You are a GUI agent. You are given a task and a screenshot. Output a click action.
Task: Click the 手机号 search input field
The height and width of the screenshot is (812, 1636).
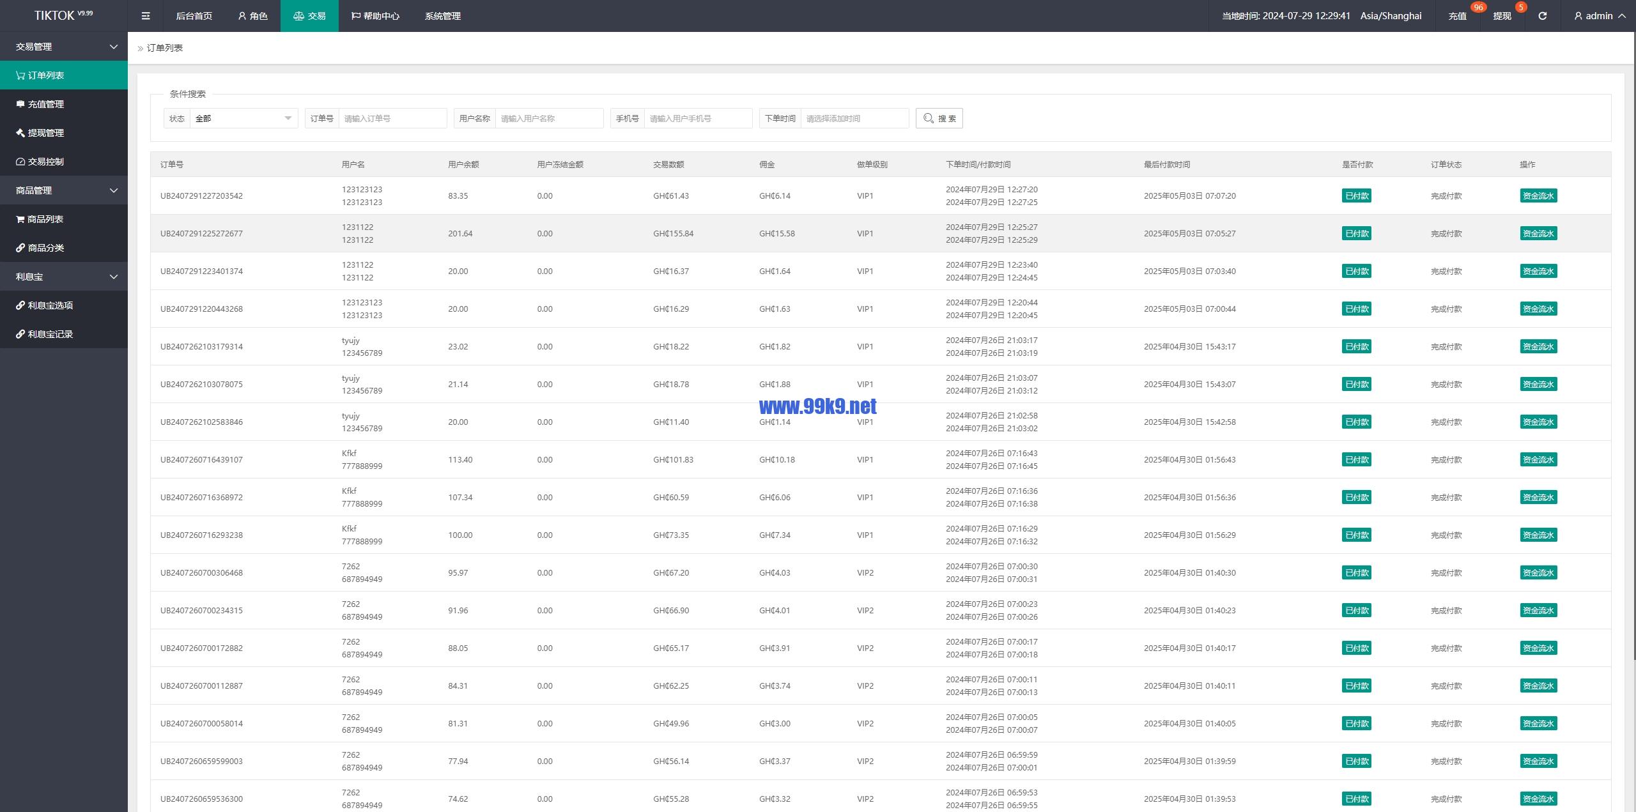[x=698, y=118]
